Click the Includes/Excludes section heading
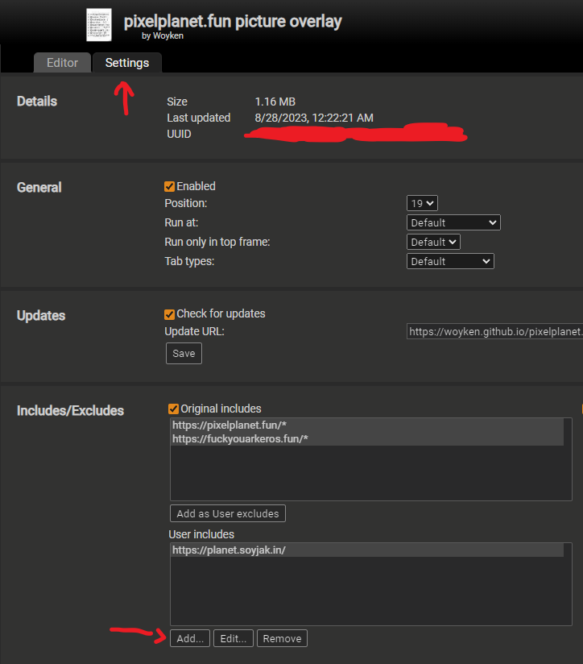Screen dimensions: 583x664 [70, 411]
